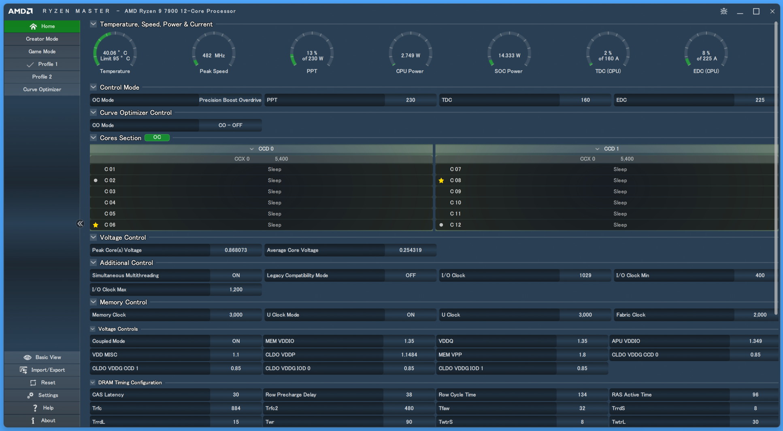The image size is (783, 431).
Task: Click the gold star beside core C 06
Action: pyautogui.click(x=96, y=225)
